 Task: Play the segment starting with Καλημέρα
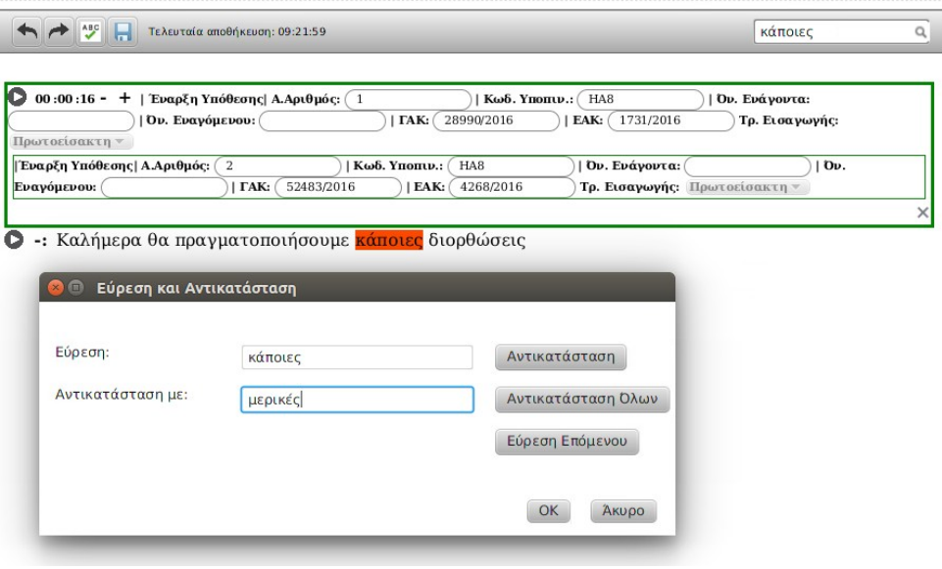coord(14,240)
